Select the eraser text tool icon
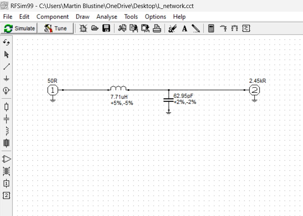The width and height of the screenshot is (303, 216). [x=172, y=28]
